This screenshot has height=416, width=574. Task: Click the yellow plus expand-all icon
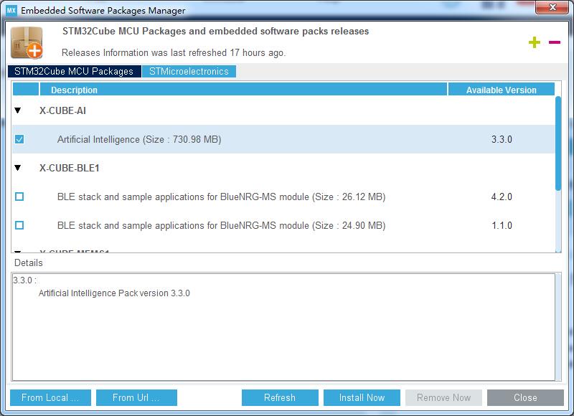534,42
